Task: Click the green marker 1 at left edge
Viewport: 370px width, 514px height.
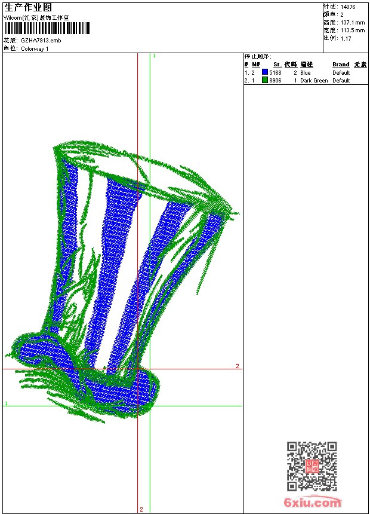Action: (x=7, y=404)
